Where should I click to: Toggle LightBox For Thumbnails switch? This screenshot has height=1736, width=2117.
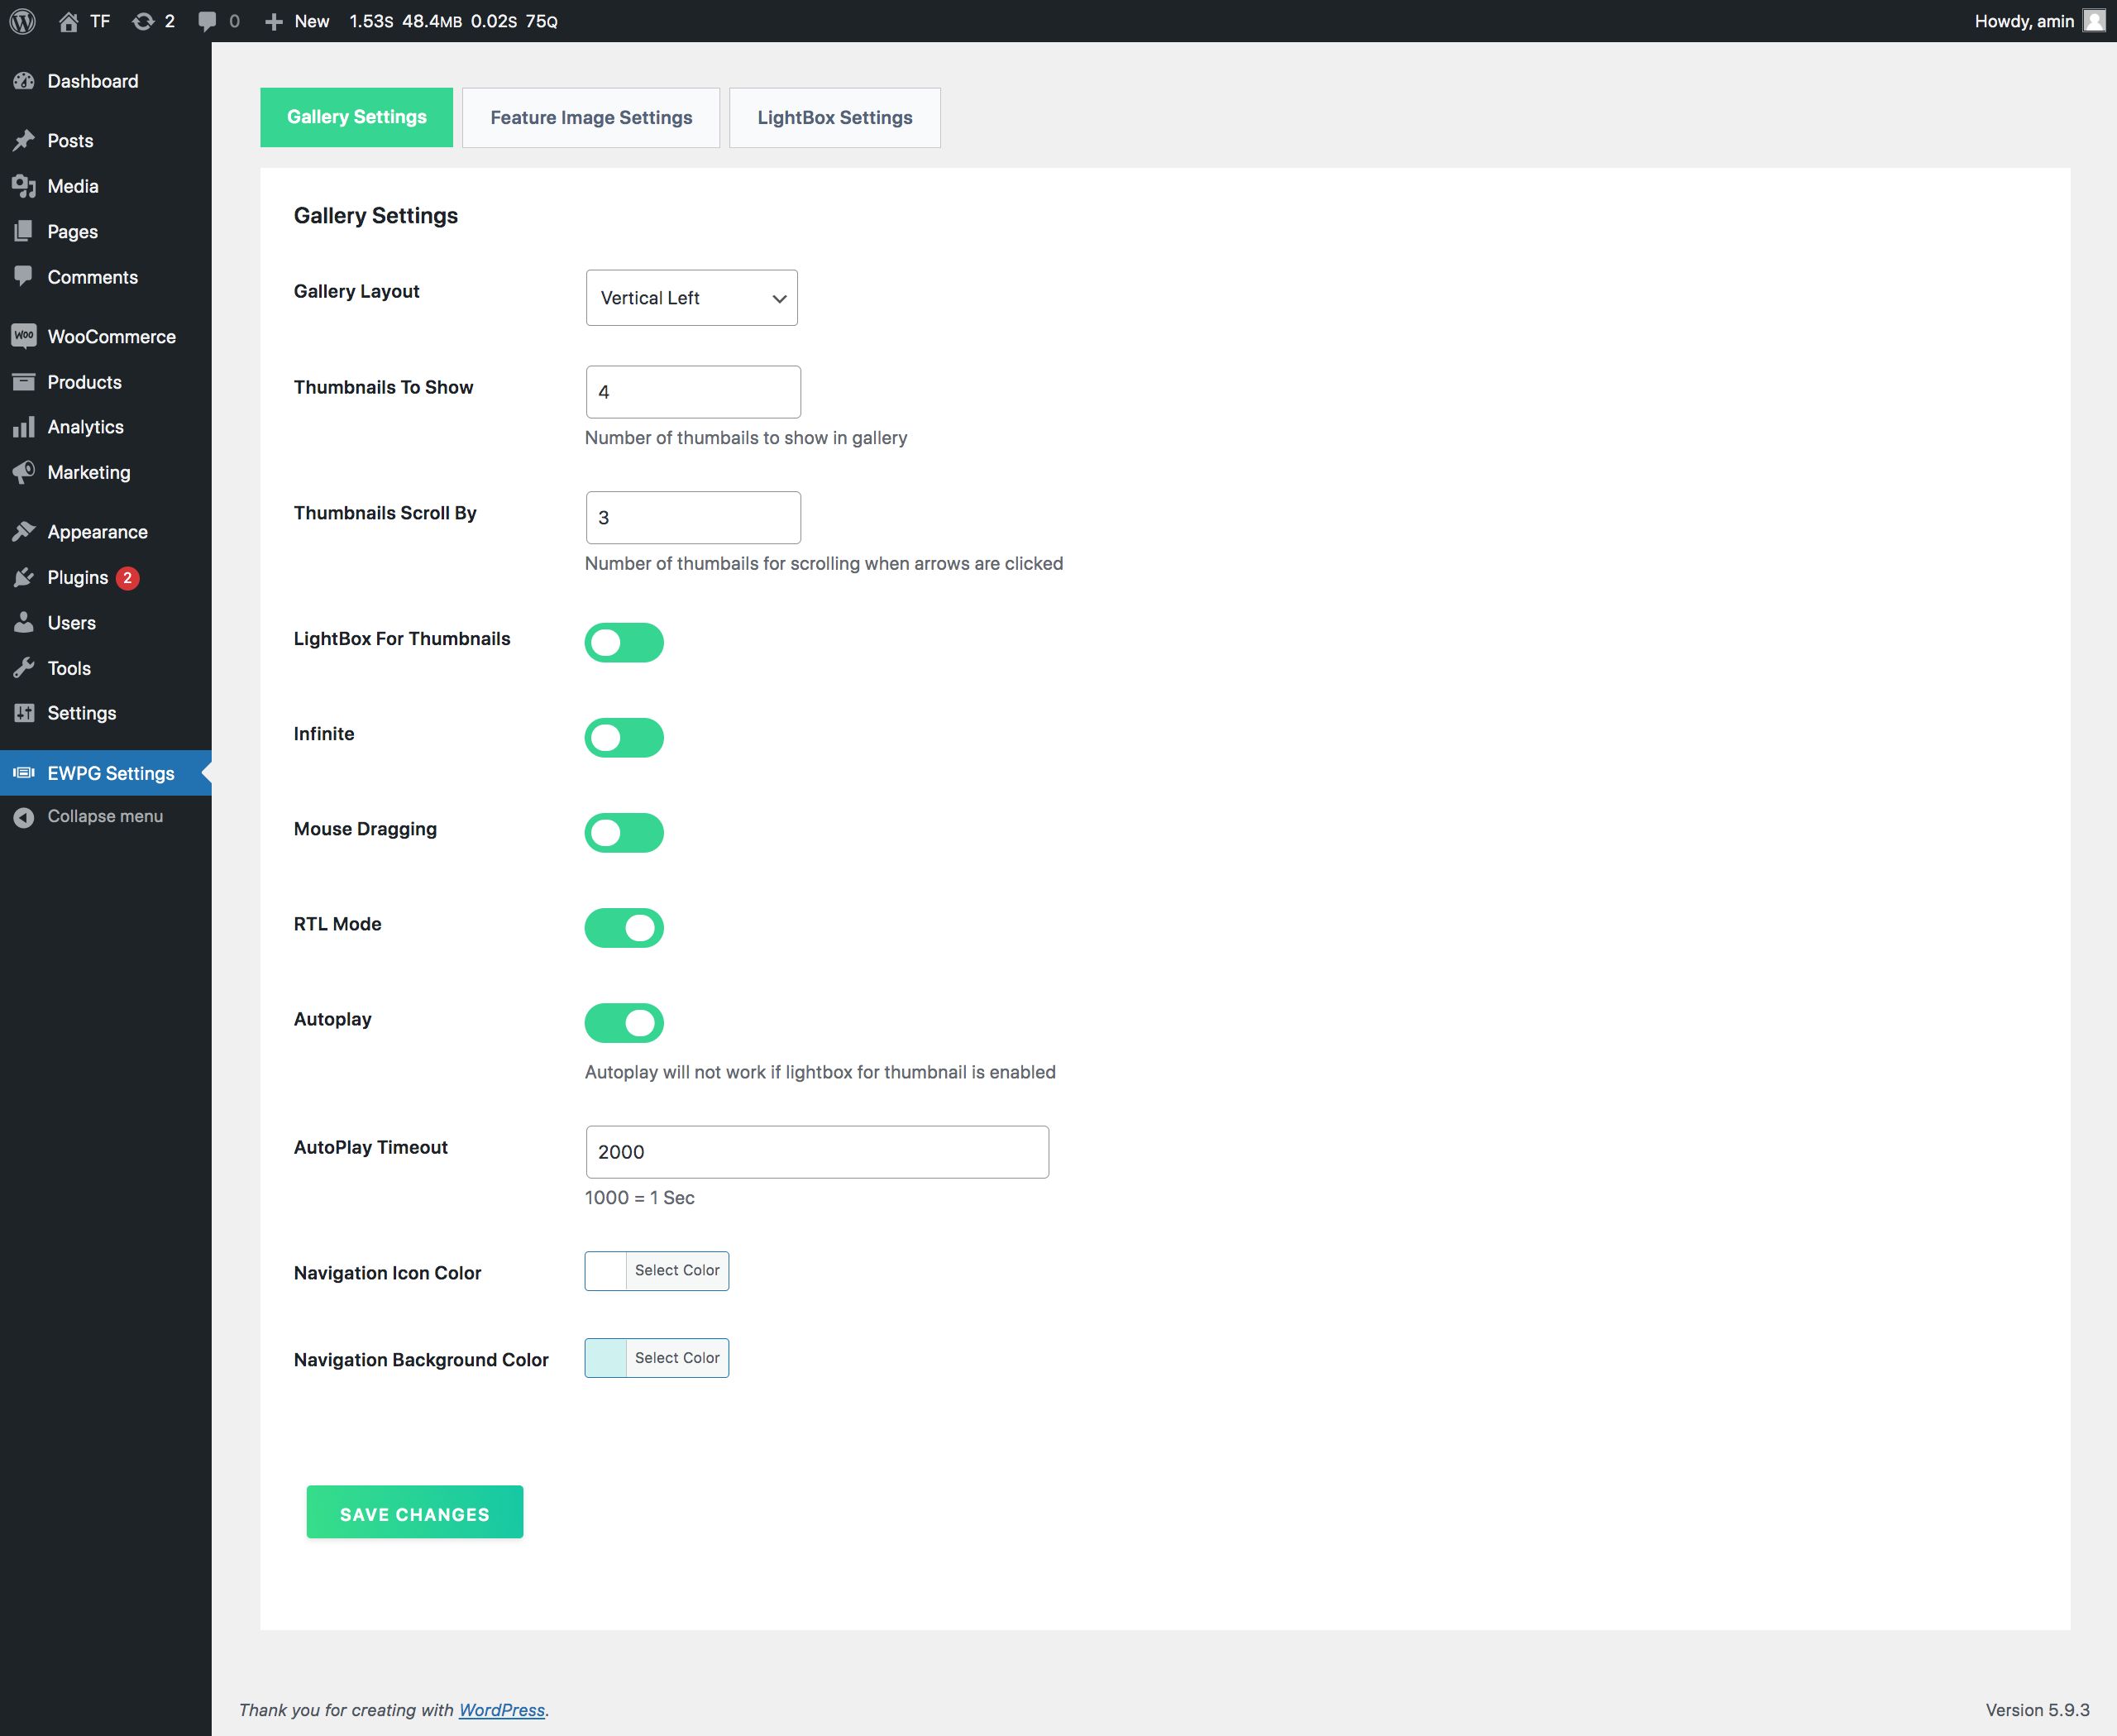click(x=624, y=643)
